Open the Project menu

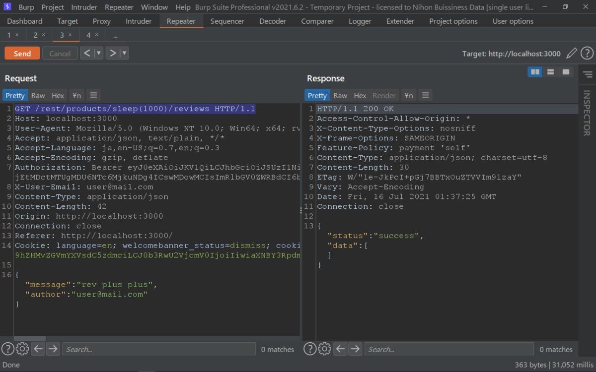(53, 7)
